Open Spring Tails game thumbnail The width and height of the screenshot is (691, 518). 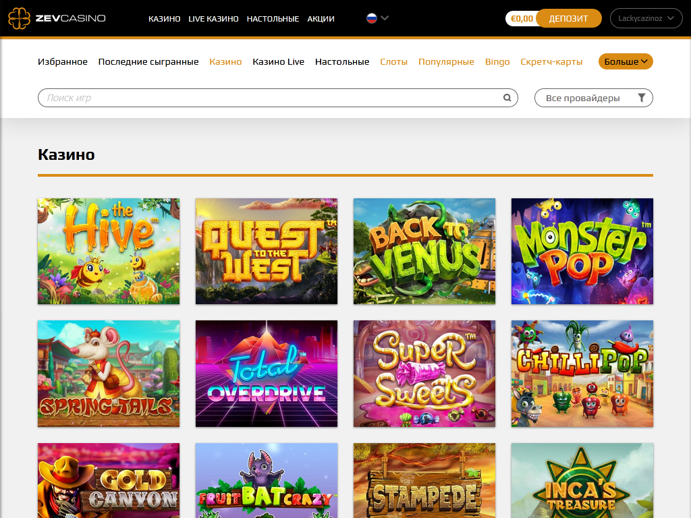tap(109, 374)
